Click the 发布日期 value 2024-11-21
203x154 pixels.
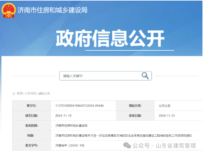point(167,116)
